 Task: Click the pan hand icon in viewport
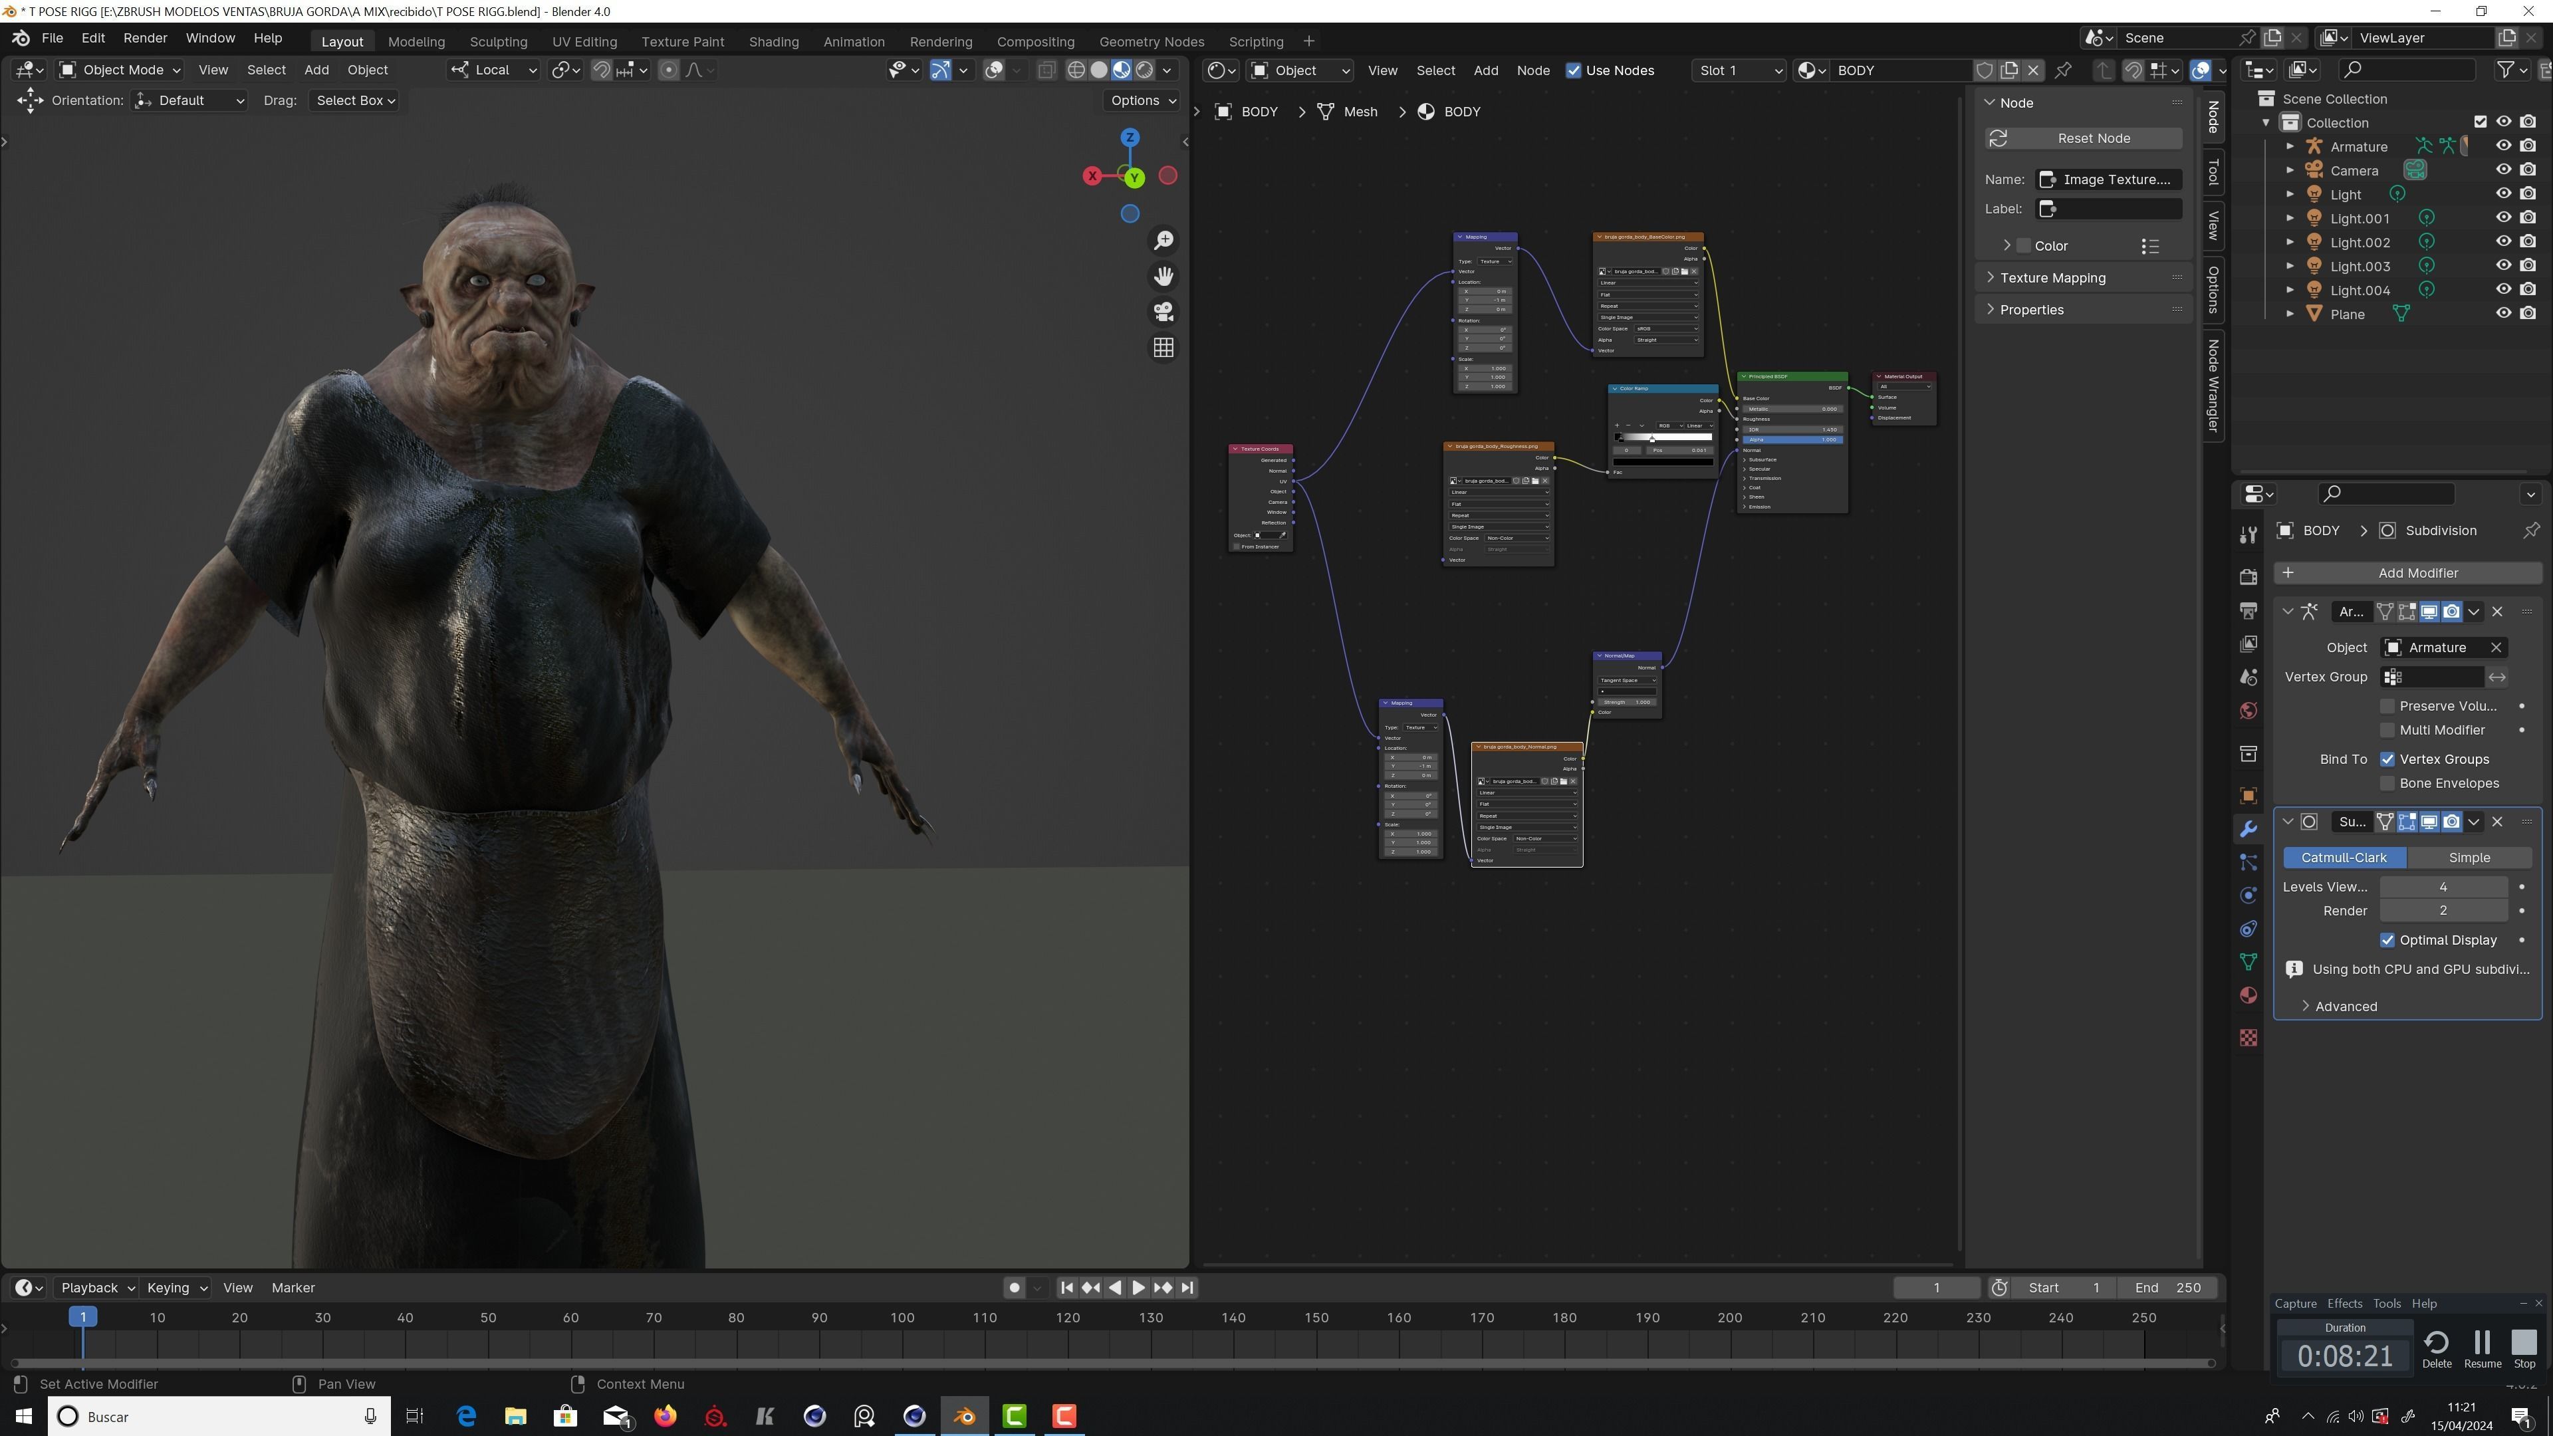1163,277
